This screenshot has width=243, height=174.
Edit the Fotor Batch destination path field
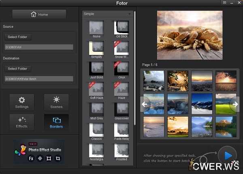(39, 79)
